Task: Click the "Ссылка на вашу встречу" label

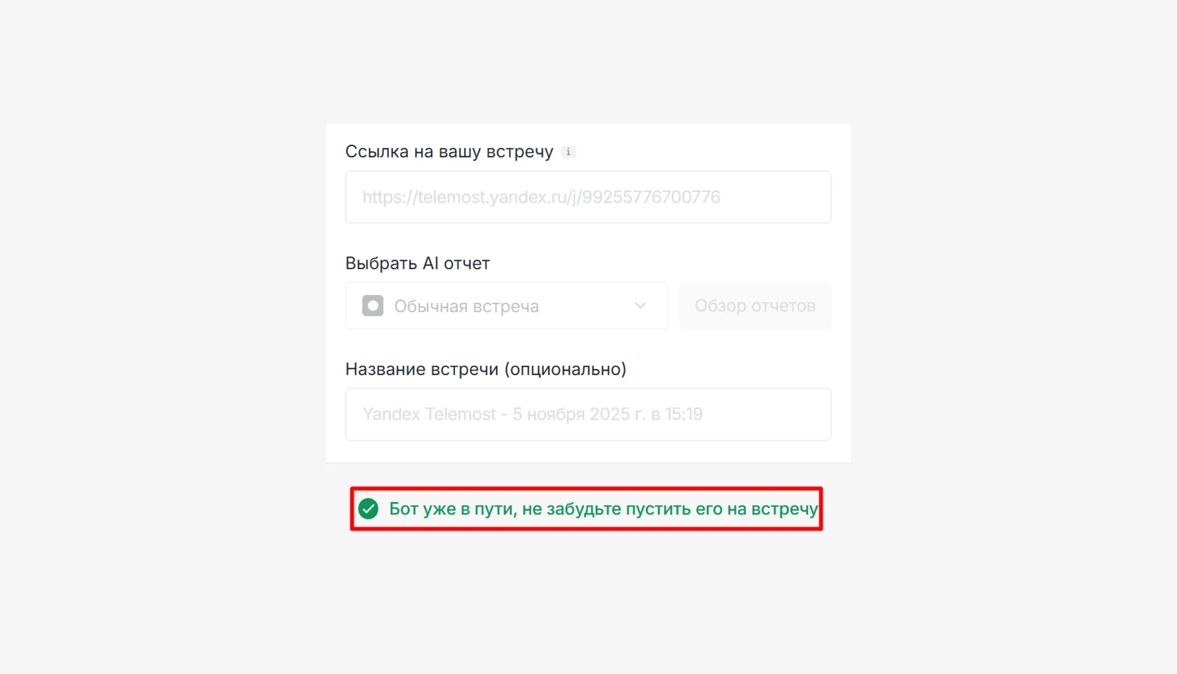Action: pos(449,151)
